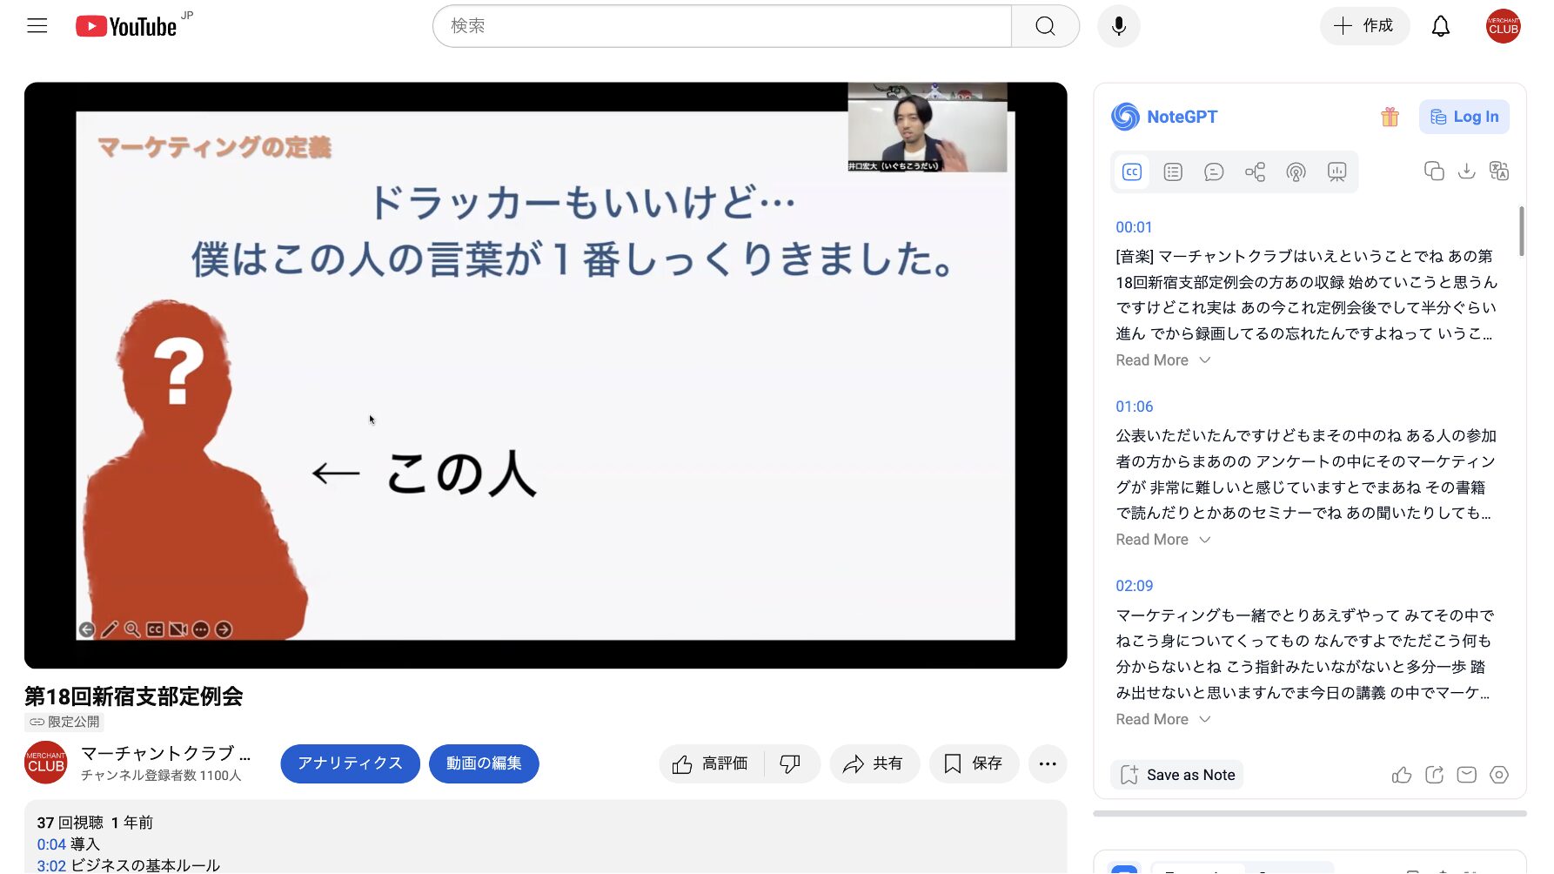Switch to NoteGPT mind map tab
This screenshot has height=874, width=1554.
tap(1255, 172)
